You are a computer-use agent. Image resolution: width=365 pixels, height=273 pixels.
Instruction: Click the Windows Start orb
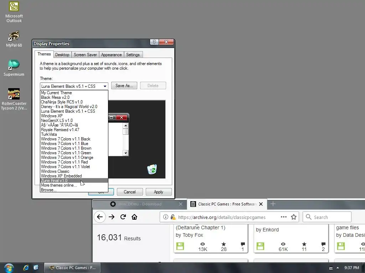point(9,268)
